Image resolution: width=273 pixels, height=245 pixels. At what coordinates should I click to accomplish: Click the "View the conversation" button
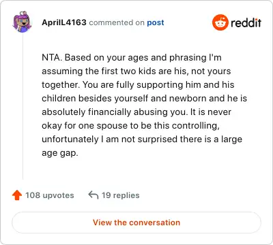coord(136,223)
